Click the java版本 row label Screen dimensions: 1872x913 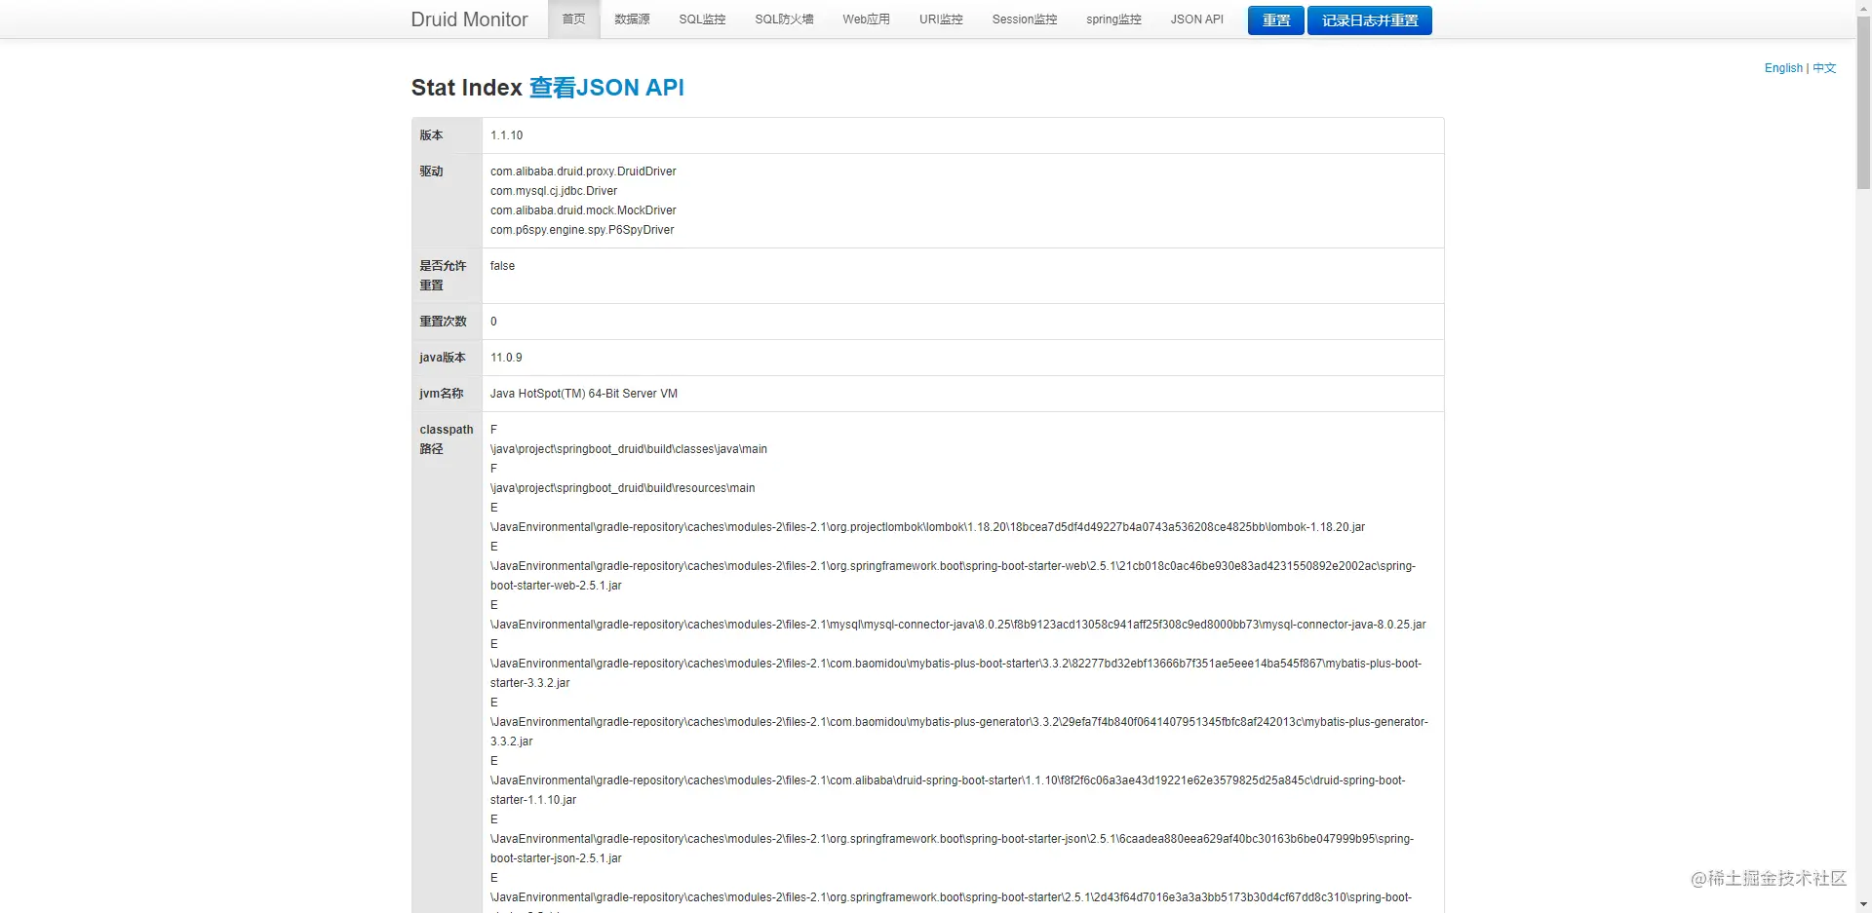(x=443, y=358)
